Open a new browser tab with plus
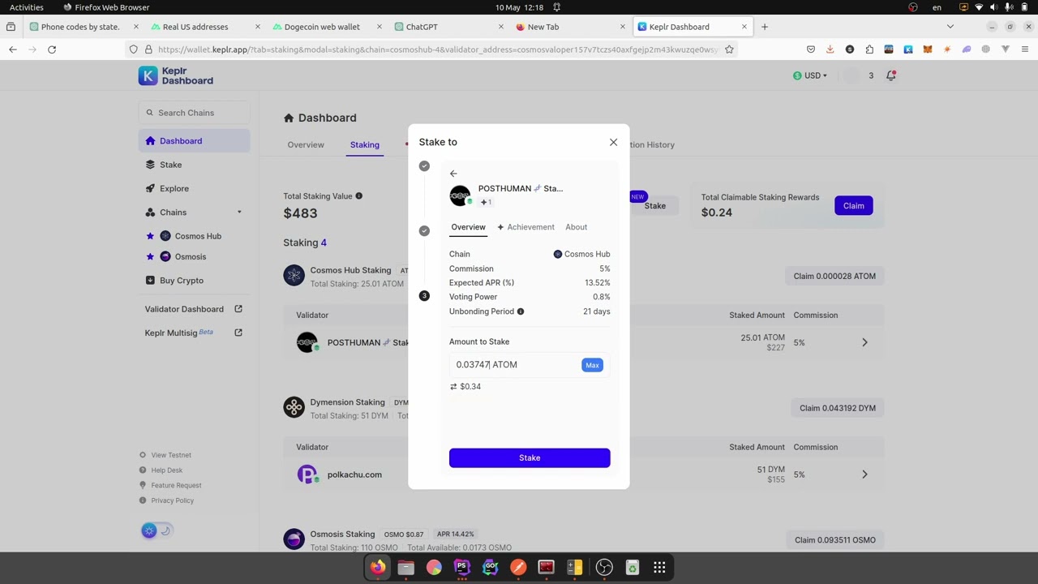 point(764,27)
